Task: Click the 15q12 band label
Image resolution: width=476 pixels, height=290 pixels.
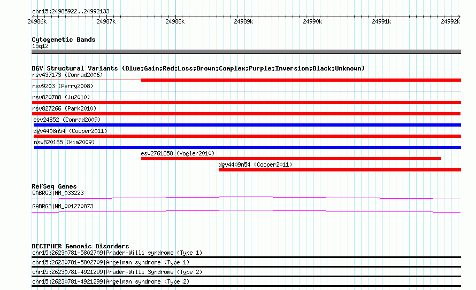Action: point(40,46)
